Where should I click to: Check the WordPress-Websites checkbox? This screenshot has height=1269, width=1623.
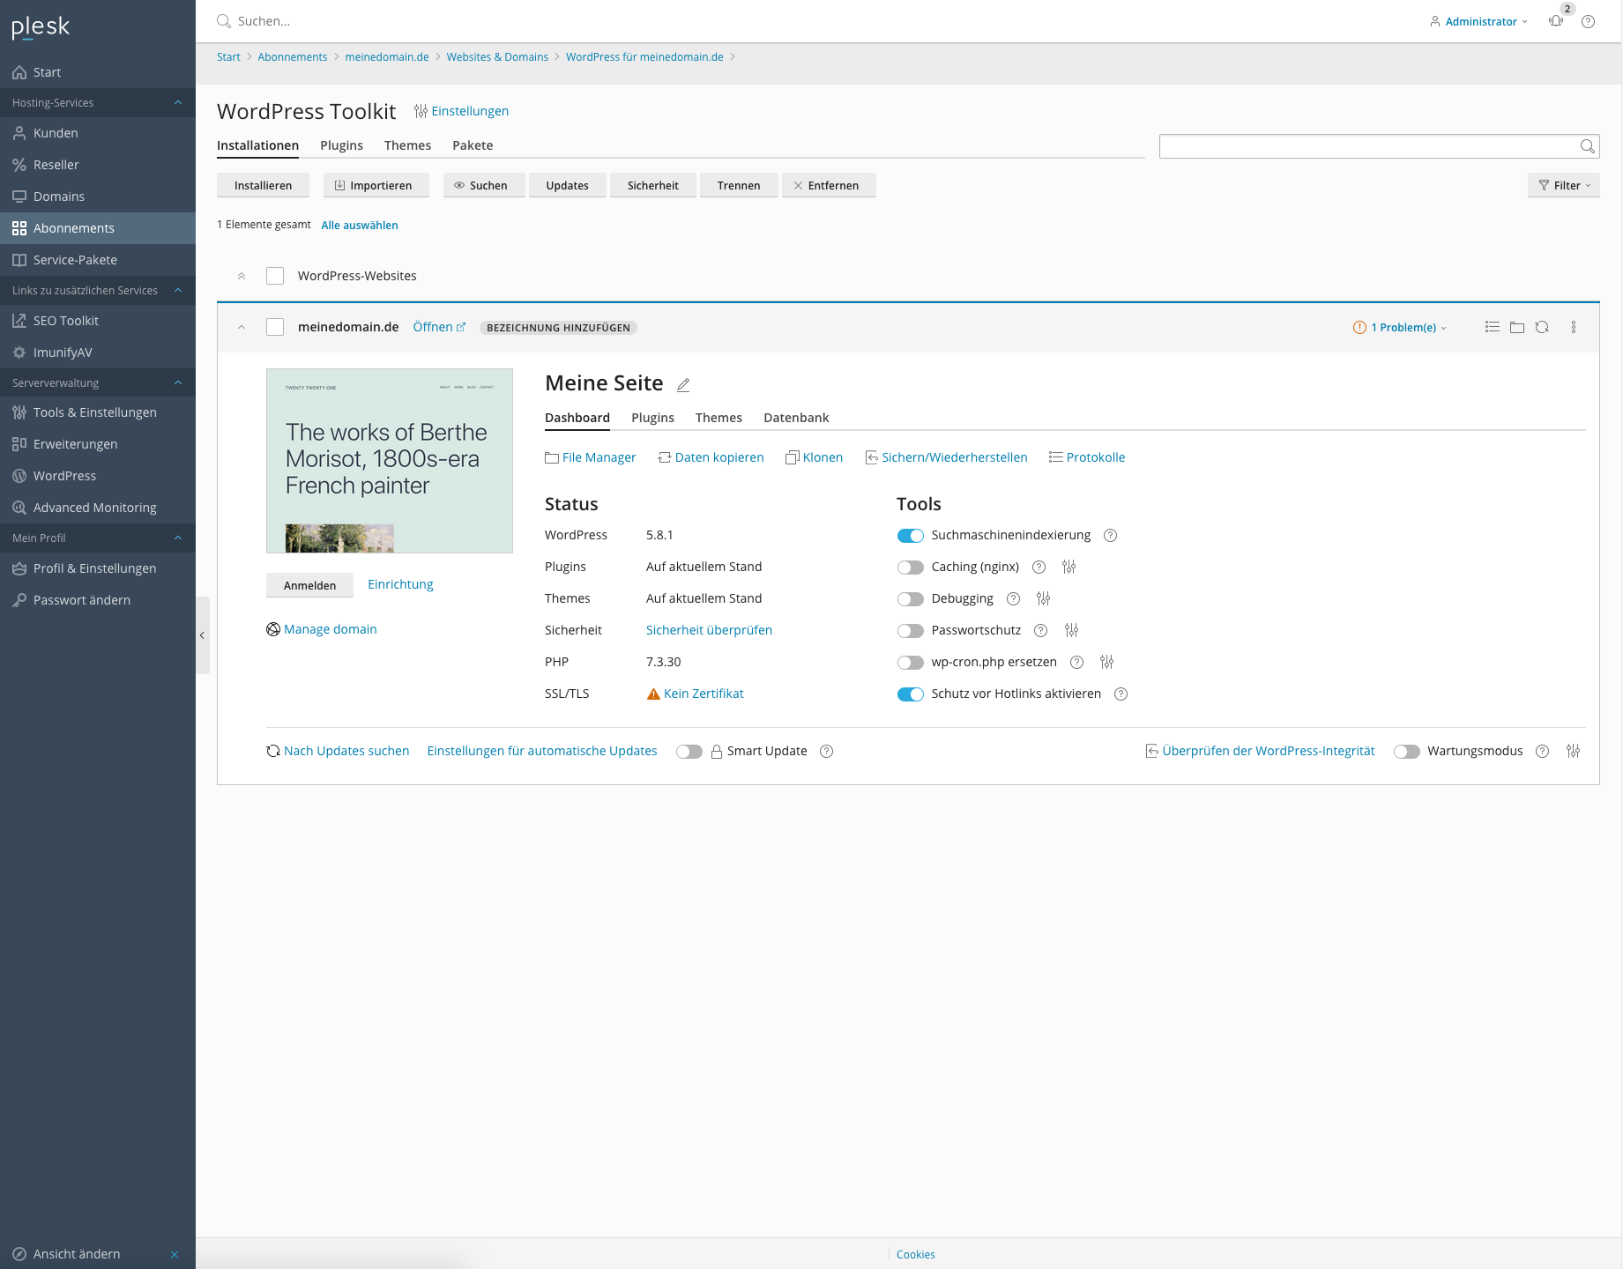tap(275, 276)
